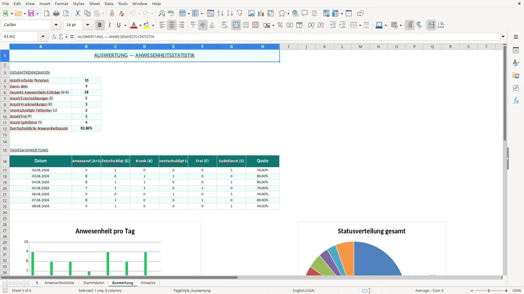Click the Insert Image icon
The height and width of the screenshot is (294, 524).
[252, 14]
